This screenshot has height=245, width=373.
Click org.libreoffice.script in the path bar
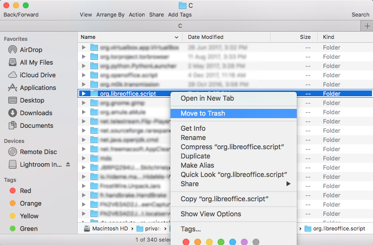[x=335, y=228]
